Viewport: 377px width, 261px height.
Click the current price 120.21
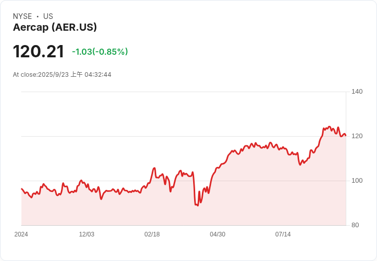(x=38, y=52)
